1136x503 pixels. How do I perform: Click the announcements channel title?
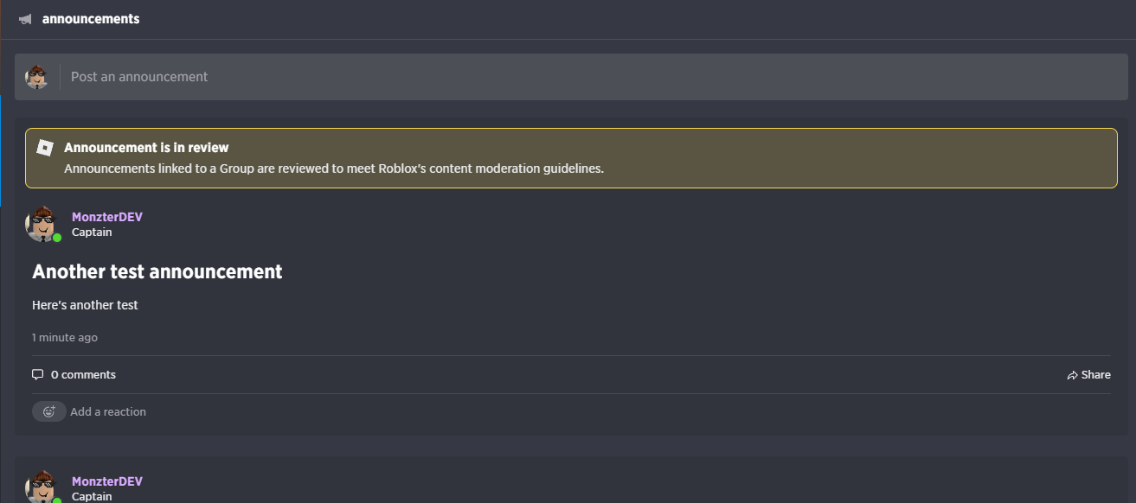tap(91, 19)
